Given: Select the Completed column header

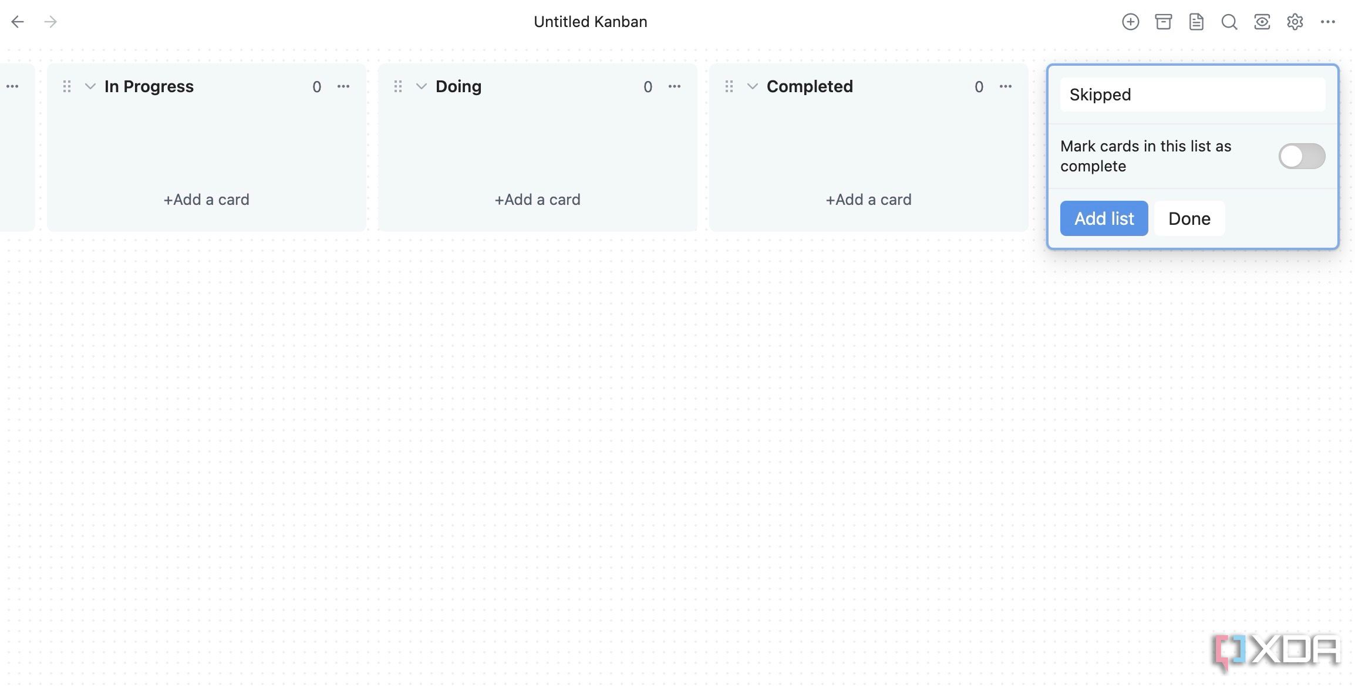Looking at the screenshot, I should tap(809, 87).
